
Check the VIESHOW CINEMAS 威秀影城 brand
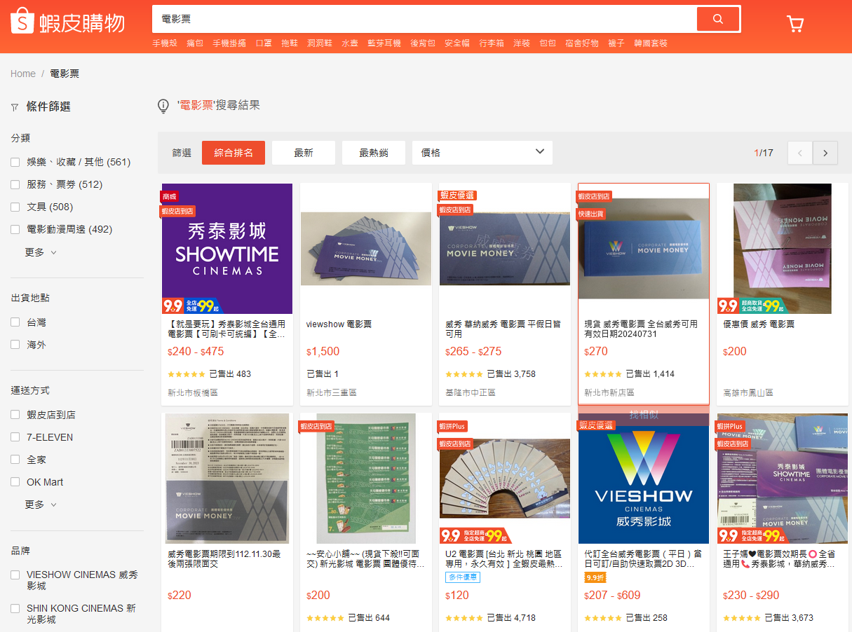(x=15, y=575)
